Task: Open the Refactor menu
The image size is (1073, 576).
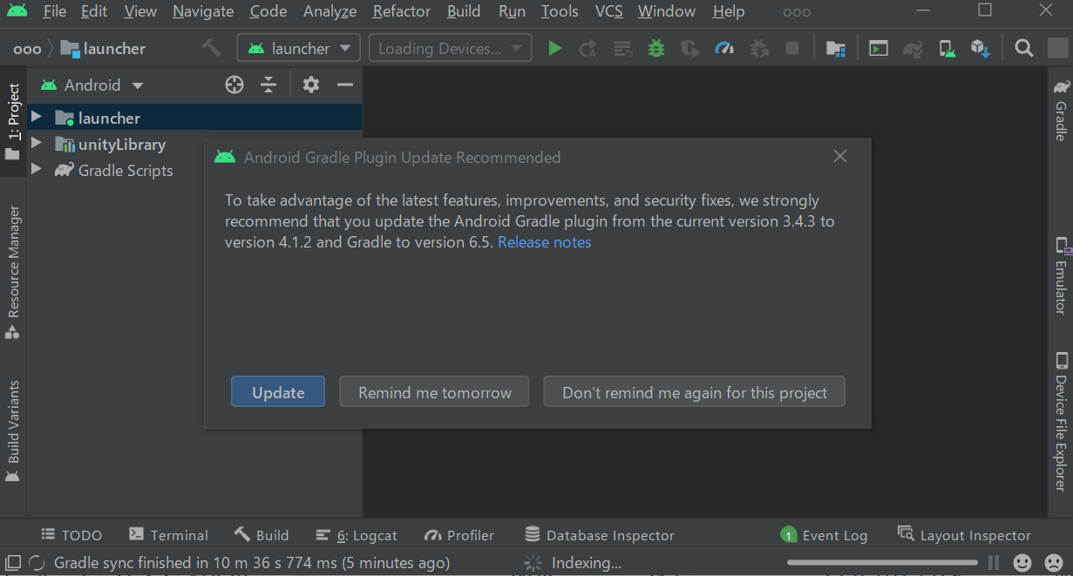Action: 402,11
